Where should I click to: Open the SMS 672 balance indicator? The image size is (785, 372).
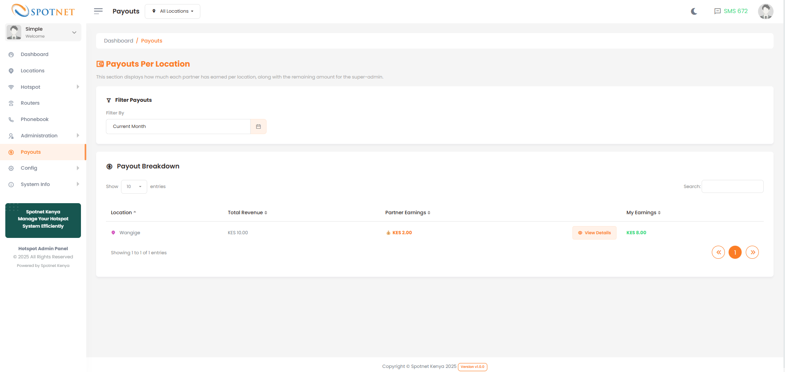click(731, 11)
